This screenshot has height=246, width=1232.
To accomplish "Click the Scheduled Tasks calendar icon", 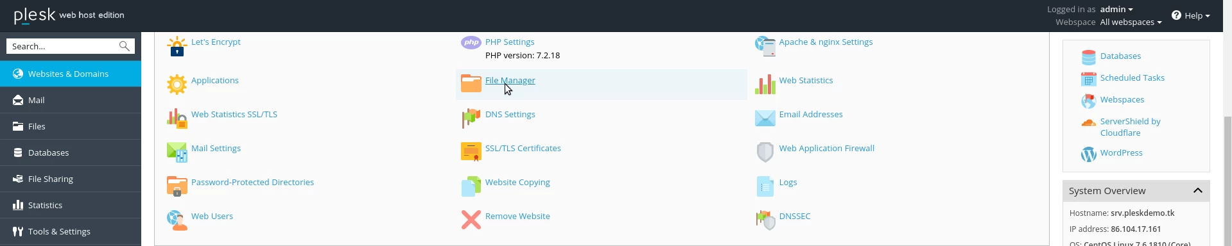I will point(1088,79).
